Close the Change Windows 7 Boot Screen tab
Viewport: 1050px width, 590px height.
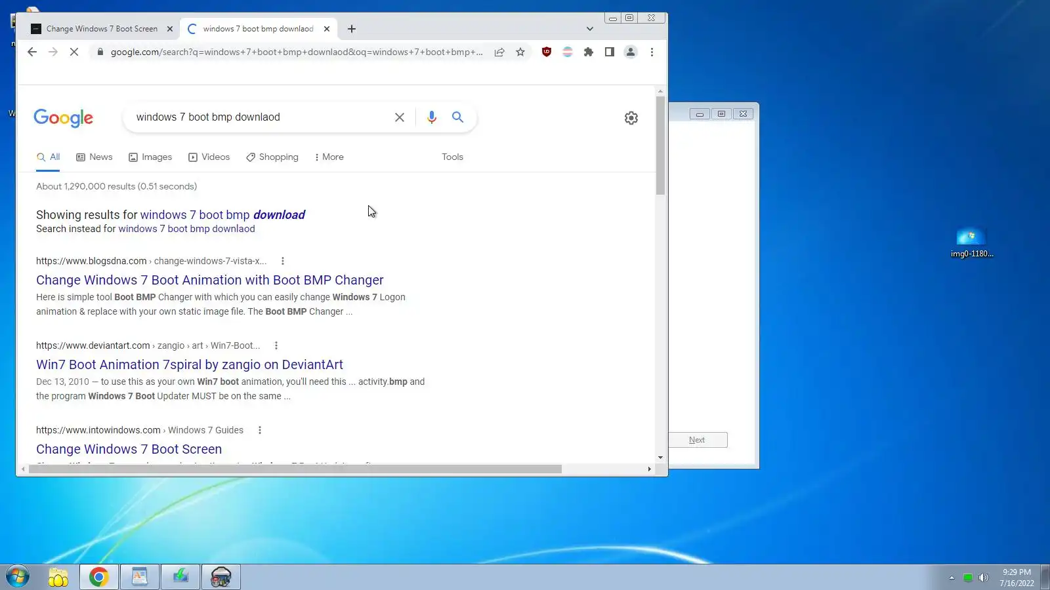pyautogui.click(x=170, y=29)
